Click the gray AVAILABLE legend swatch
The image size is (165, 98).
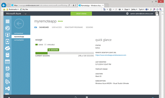[45, 45]
